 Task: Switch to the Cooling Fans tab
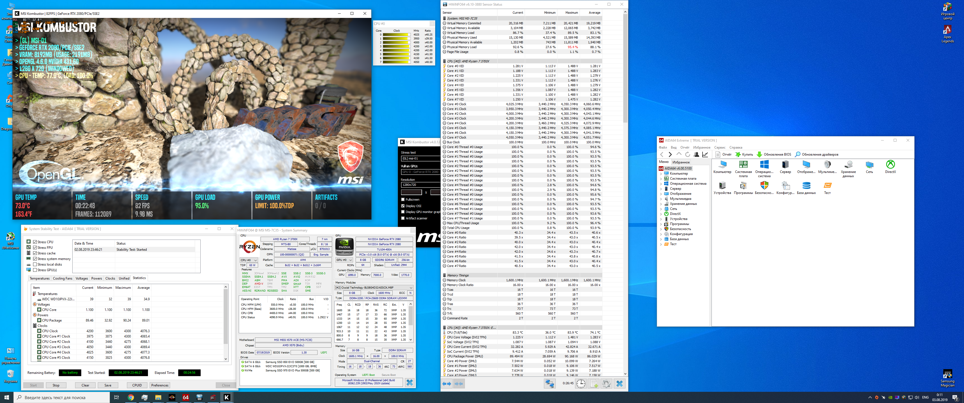pos(62,278)
